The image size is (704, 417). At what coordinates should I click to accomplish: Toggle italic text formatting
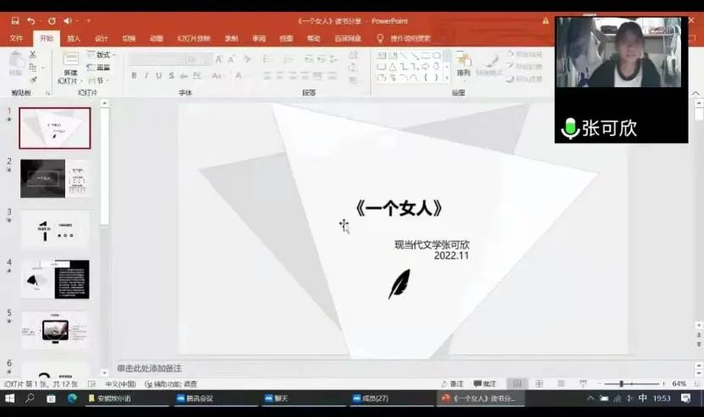pos(147,76)
